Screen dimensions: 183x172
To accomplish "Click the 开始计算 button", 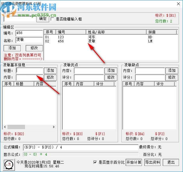I will (134, 162).
